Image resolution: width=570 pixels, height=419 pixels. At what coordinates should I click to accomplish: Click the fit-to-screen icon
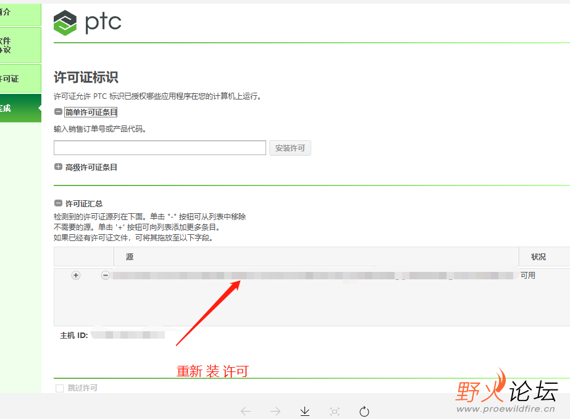(335, 412)
